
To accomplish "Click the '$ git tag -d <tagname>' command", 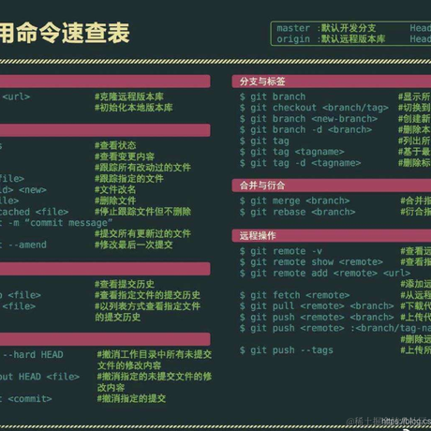I will coord(300,163).
